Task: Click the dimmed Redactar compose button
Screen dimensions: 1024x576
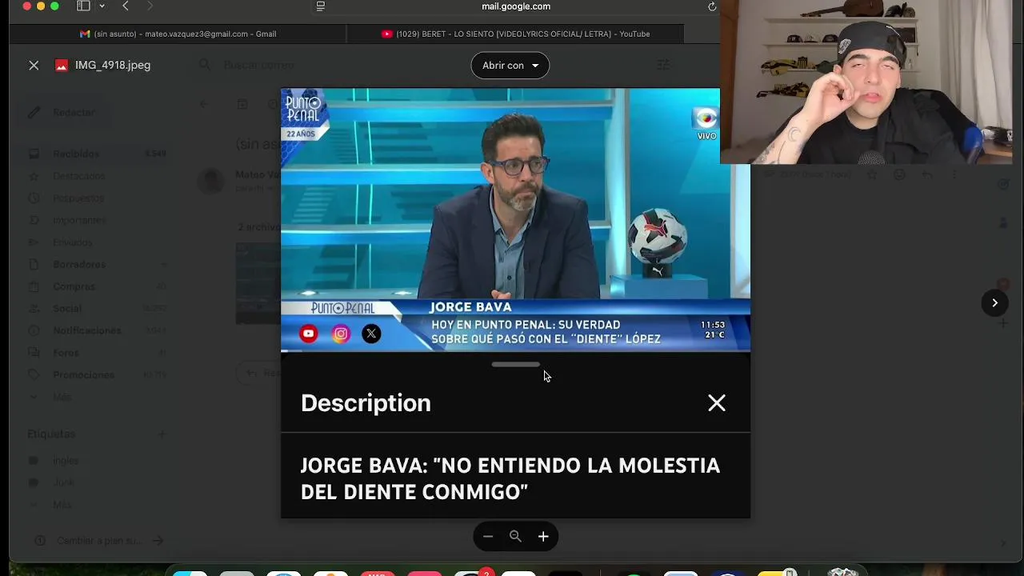Action: point(66,113)
